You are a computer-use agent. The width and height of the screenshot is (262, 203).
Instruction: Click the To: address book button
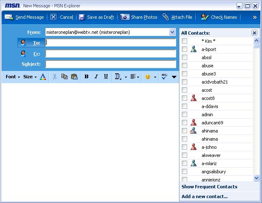click(x=31, y=43)
